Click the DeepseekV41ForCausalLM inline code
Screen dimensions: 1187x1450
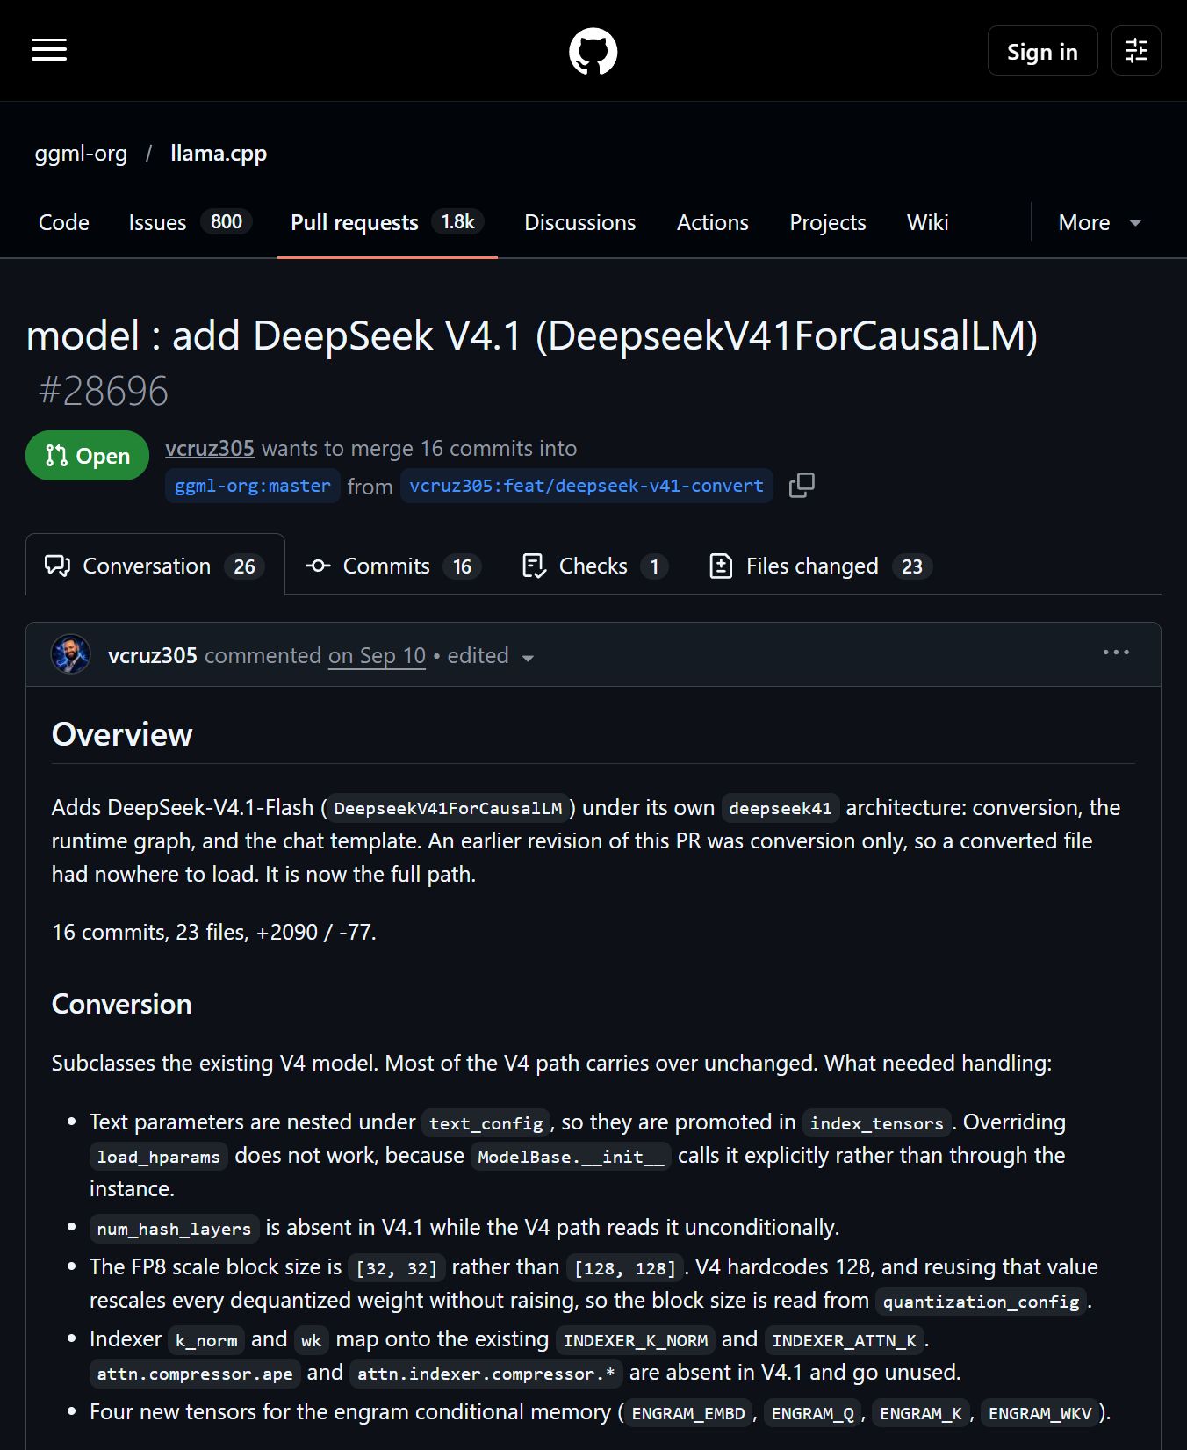click(x=448, y=808)
